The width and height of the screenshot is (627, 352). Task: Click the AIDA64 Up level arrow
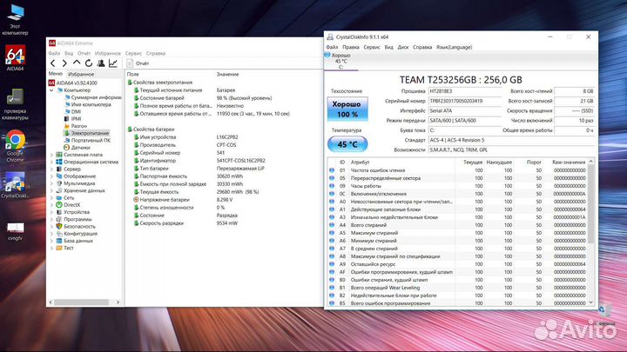tap(77, 63)
